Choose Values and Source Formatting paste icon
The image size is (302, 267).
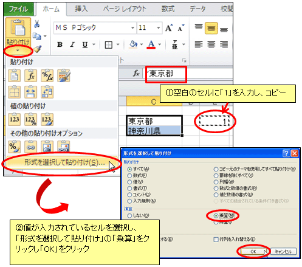click(47, 119)
